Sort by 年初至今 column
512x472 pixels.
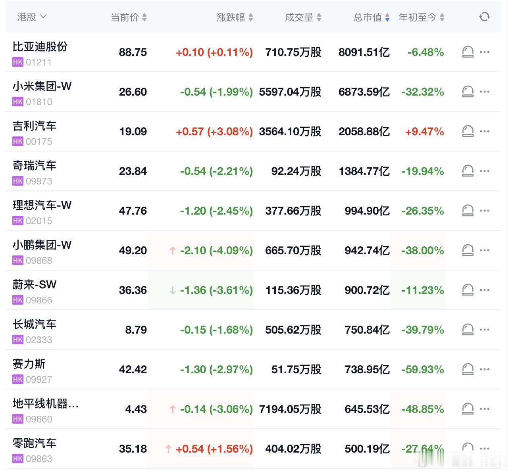(x=422, y=17)
